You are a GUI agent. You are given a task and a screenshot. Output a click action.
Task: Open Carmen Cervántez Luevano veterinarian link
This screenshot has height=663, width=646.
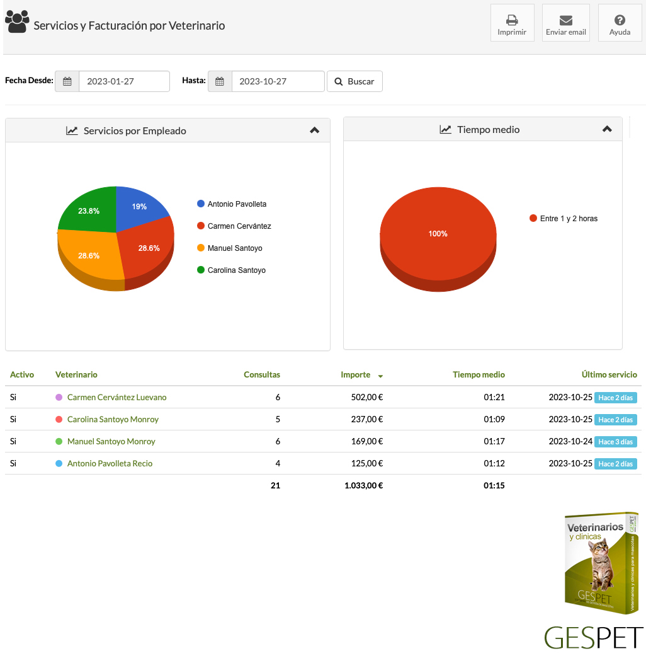point(116,398)
